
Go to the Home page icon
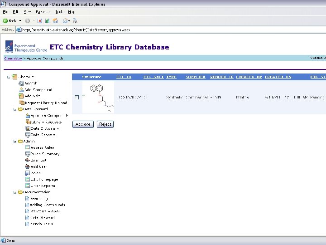55,20
